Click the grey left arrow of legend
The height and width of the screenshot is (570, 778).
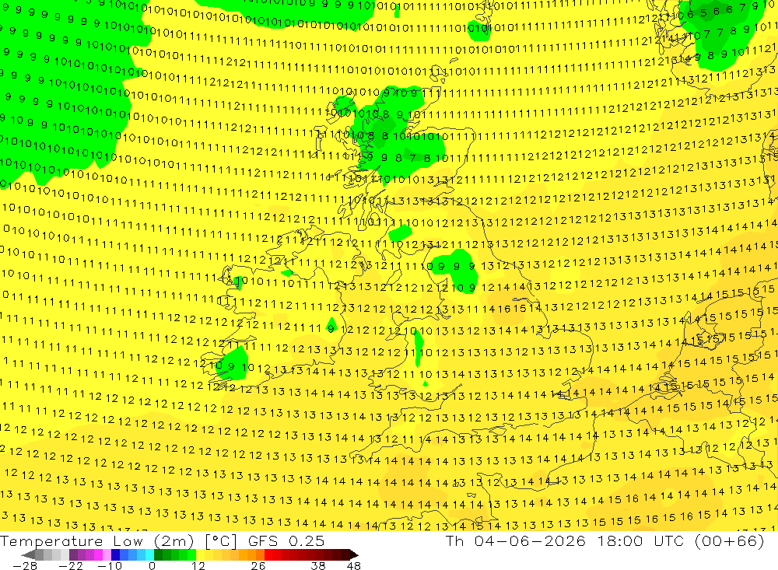point(28,555)
